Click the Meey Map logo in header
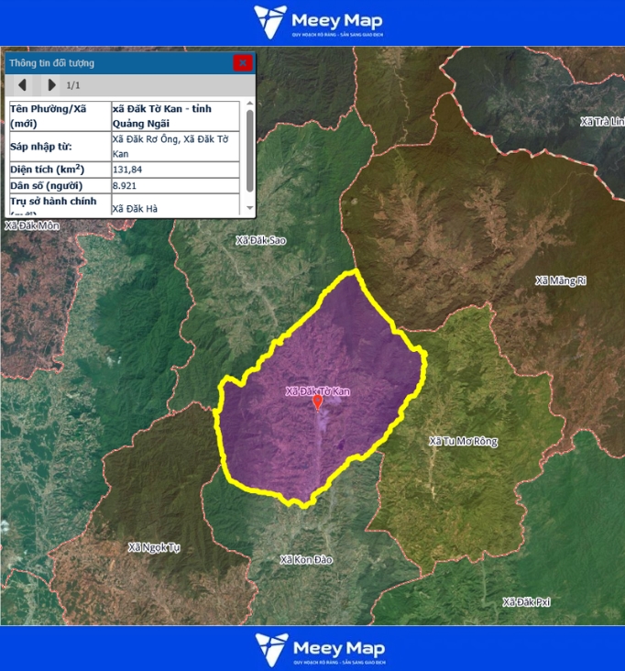625x671 pixels. [x=318, y=22]
